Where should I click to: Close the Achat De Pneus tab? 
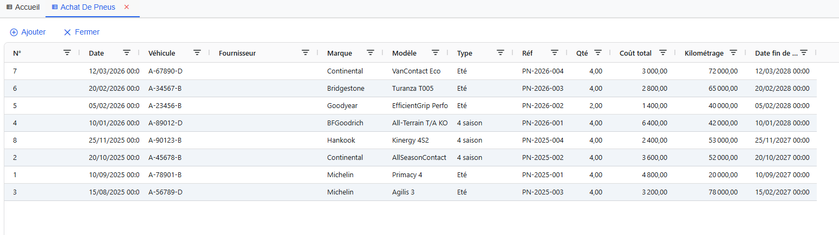(x=127, y=7)
